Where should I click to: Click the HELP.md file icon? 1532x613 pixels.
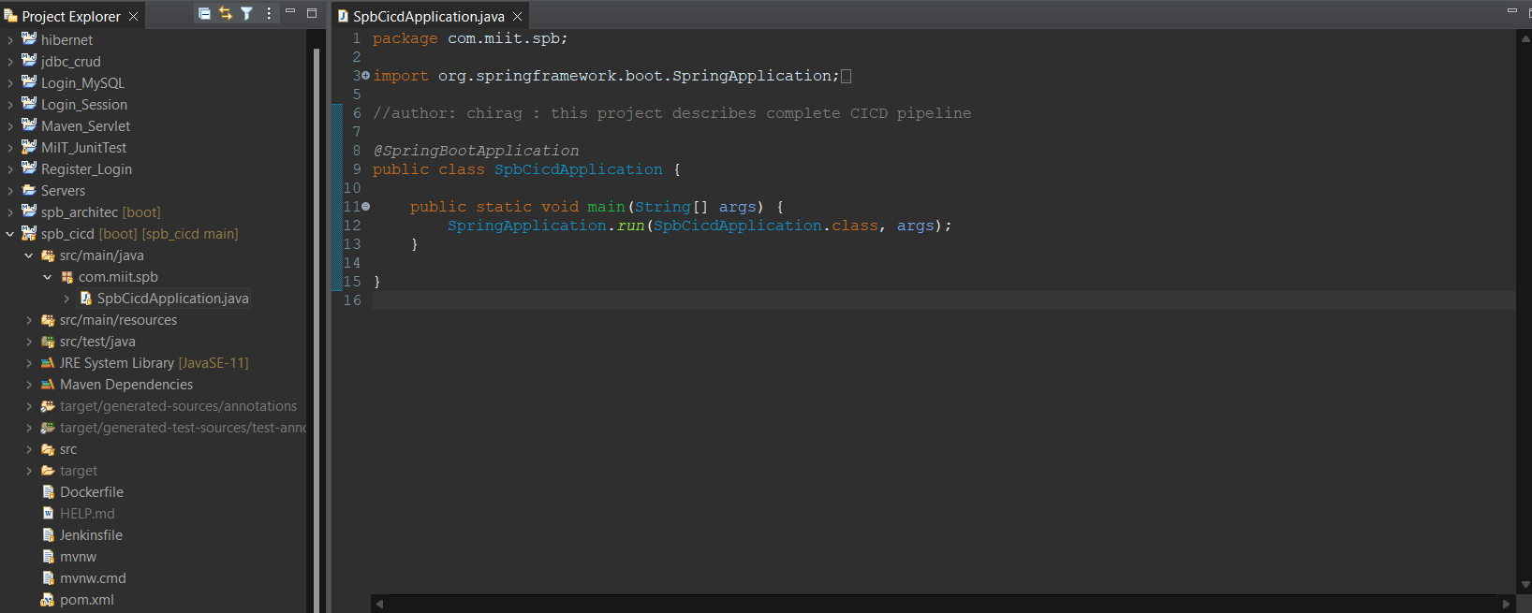point(49,514)
